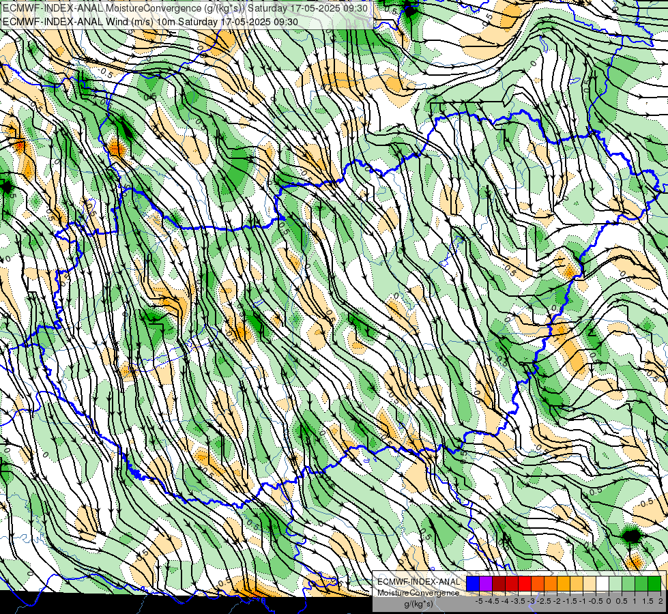Select the orange swatch between -2.5 and -2

click(x=551, y=584)
